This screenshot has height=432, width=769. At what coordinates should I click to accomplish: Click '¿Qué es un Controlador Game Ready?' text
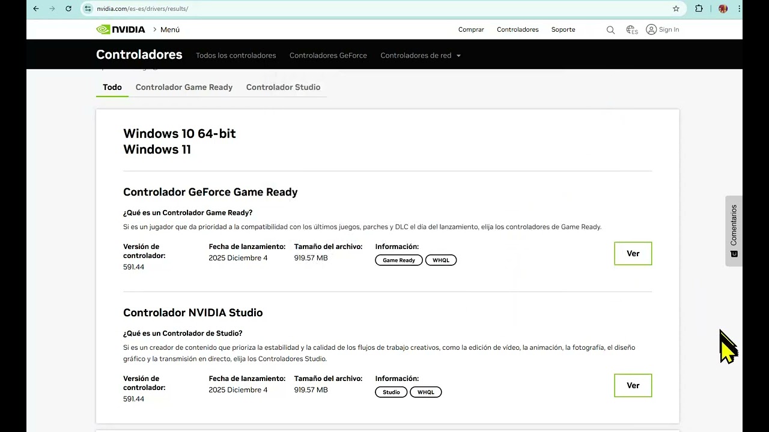pos(188,212)
